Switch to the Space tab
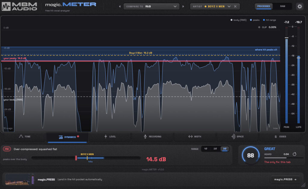Image resolution: width=308 pixels, height=189 pixels. pyautogui.click(x=238, y=137)
